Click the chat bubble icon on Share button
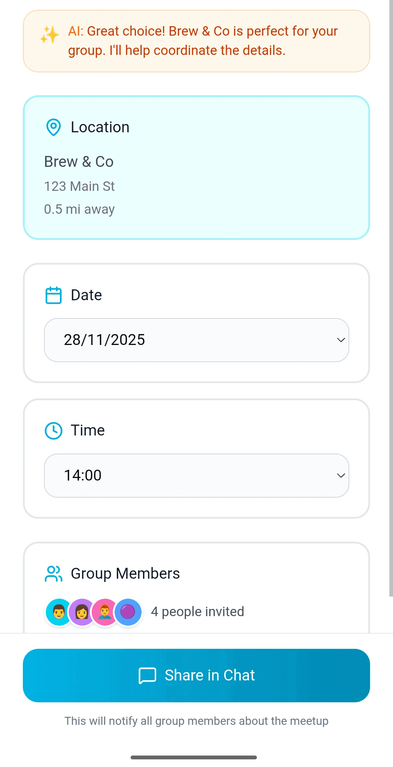Image resolution: width=393 pixels, height=767 pixels. [147, 675]
